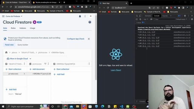Screen dimensions: 194x109
Task: Open options menu for 7dnsH1zT1SstG document column
Action: pos(24,64)
